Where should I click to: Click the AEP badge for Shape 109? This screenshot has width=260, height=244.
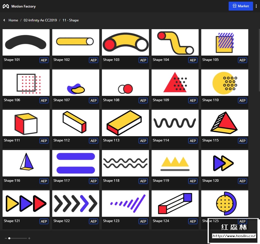(x=193, y=101)
